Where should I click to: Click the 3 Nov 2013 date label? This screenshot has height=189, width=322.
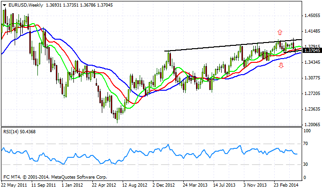[255, 185]
